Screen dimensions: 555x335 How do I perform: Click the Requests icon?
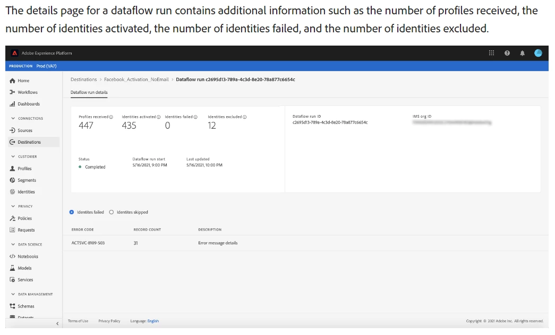(12, 230)
